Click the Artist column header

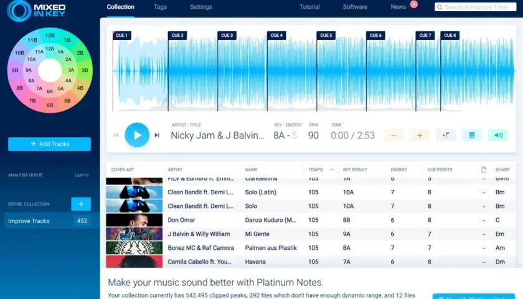[175, 169]
